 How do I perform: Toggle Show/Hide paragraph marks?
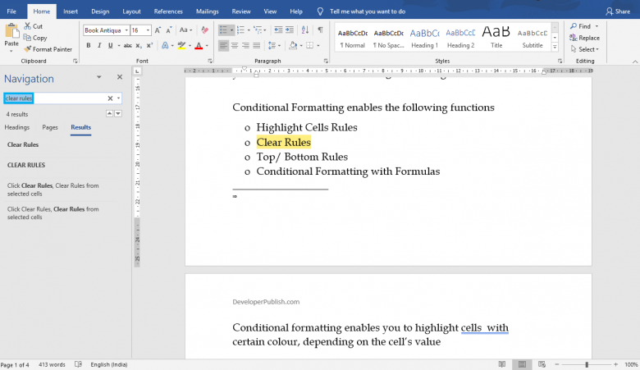click(320, 30)
